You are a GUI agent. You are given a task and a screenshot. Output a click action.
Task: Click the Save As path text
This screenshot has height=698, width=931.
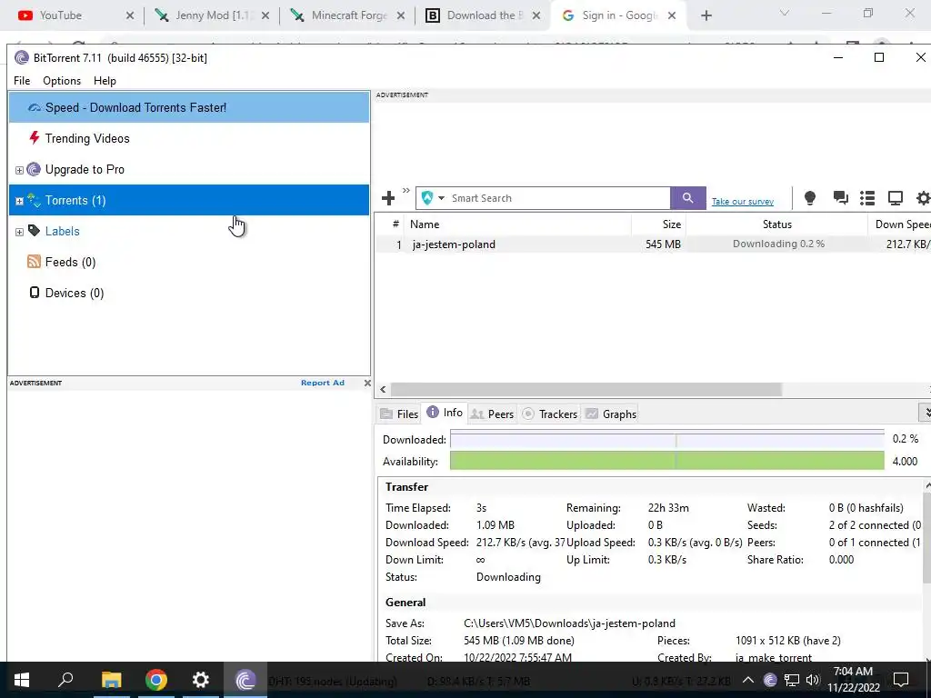point(569,623)
